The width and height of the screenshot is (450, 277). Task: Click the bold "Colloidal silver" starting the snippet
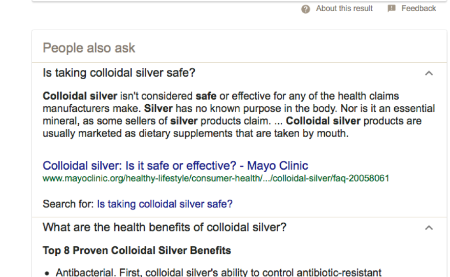[80, 96]
